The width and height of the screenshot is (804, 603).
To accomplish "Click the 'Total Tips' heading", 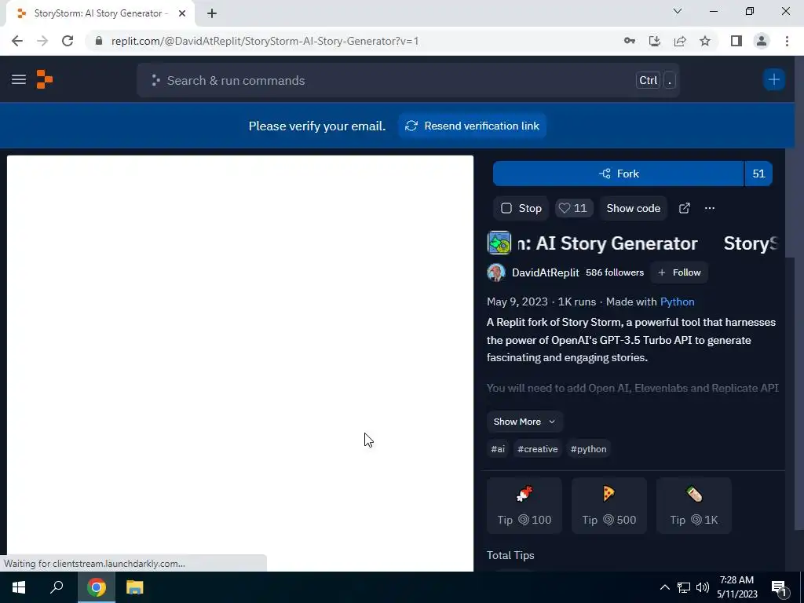I will pyautogui.click(x=510, y=555).
